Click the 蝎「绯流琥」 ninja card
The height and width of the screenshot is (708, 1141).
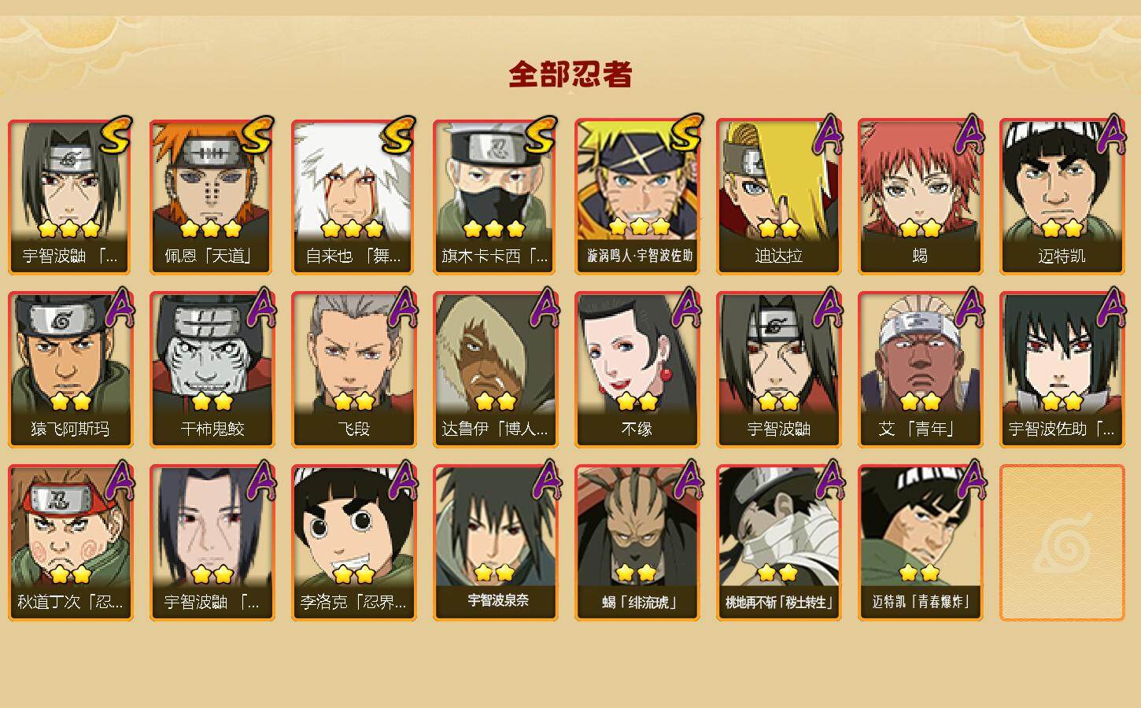point(637,543)
